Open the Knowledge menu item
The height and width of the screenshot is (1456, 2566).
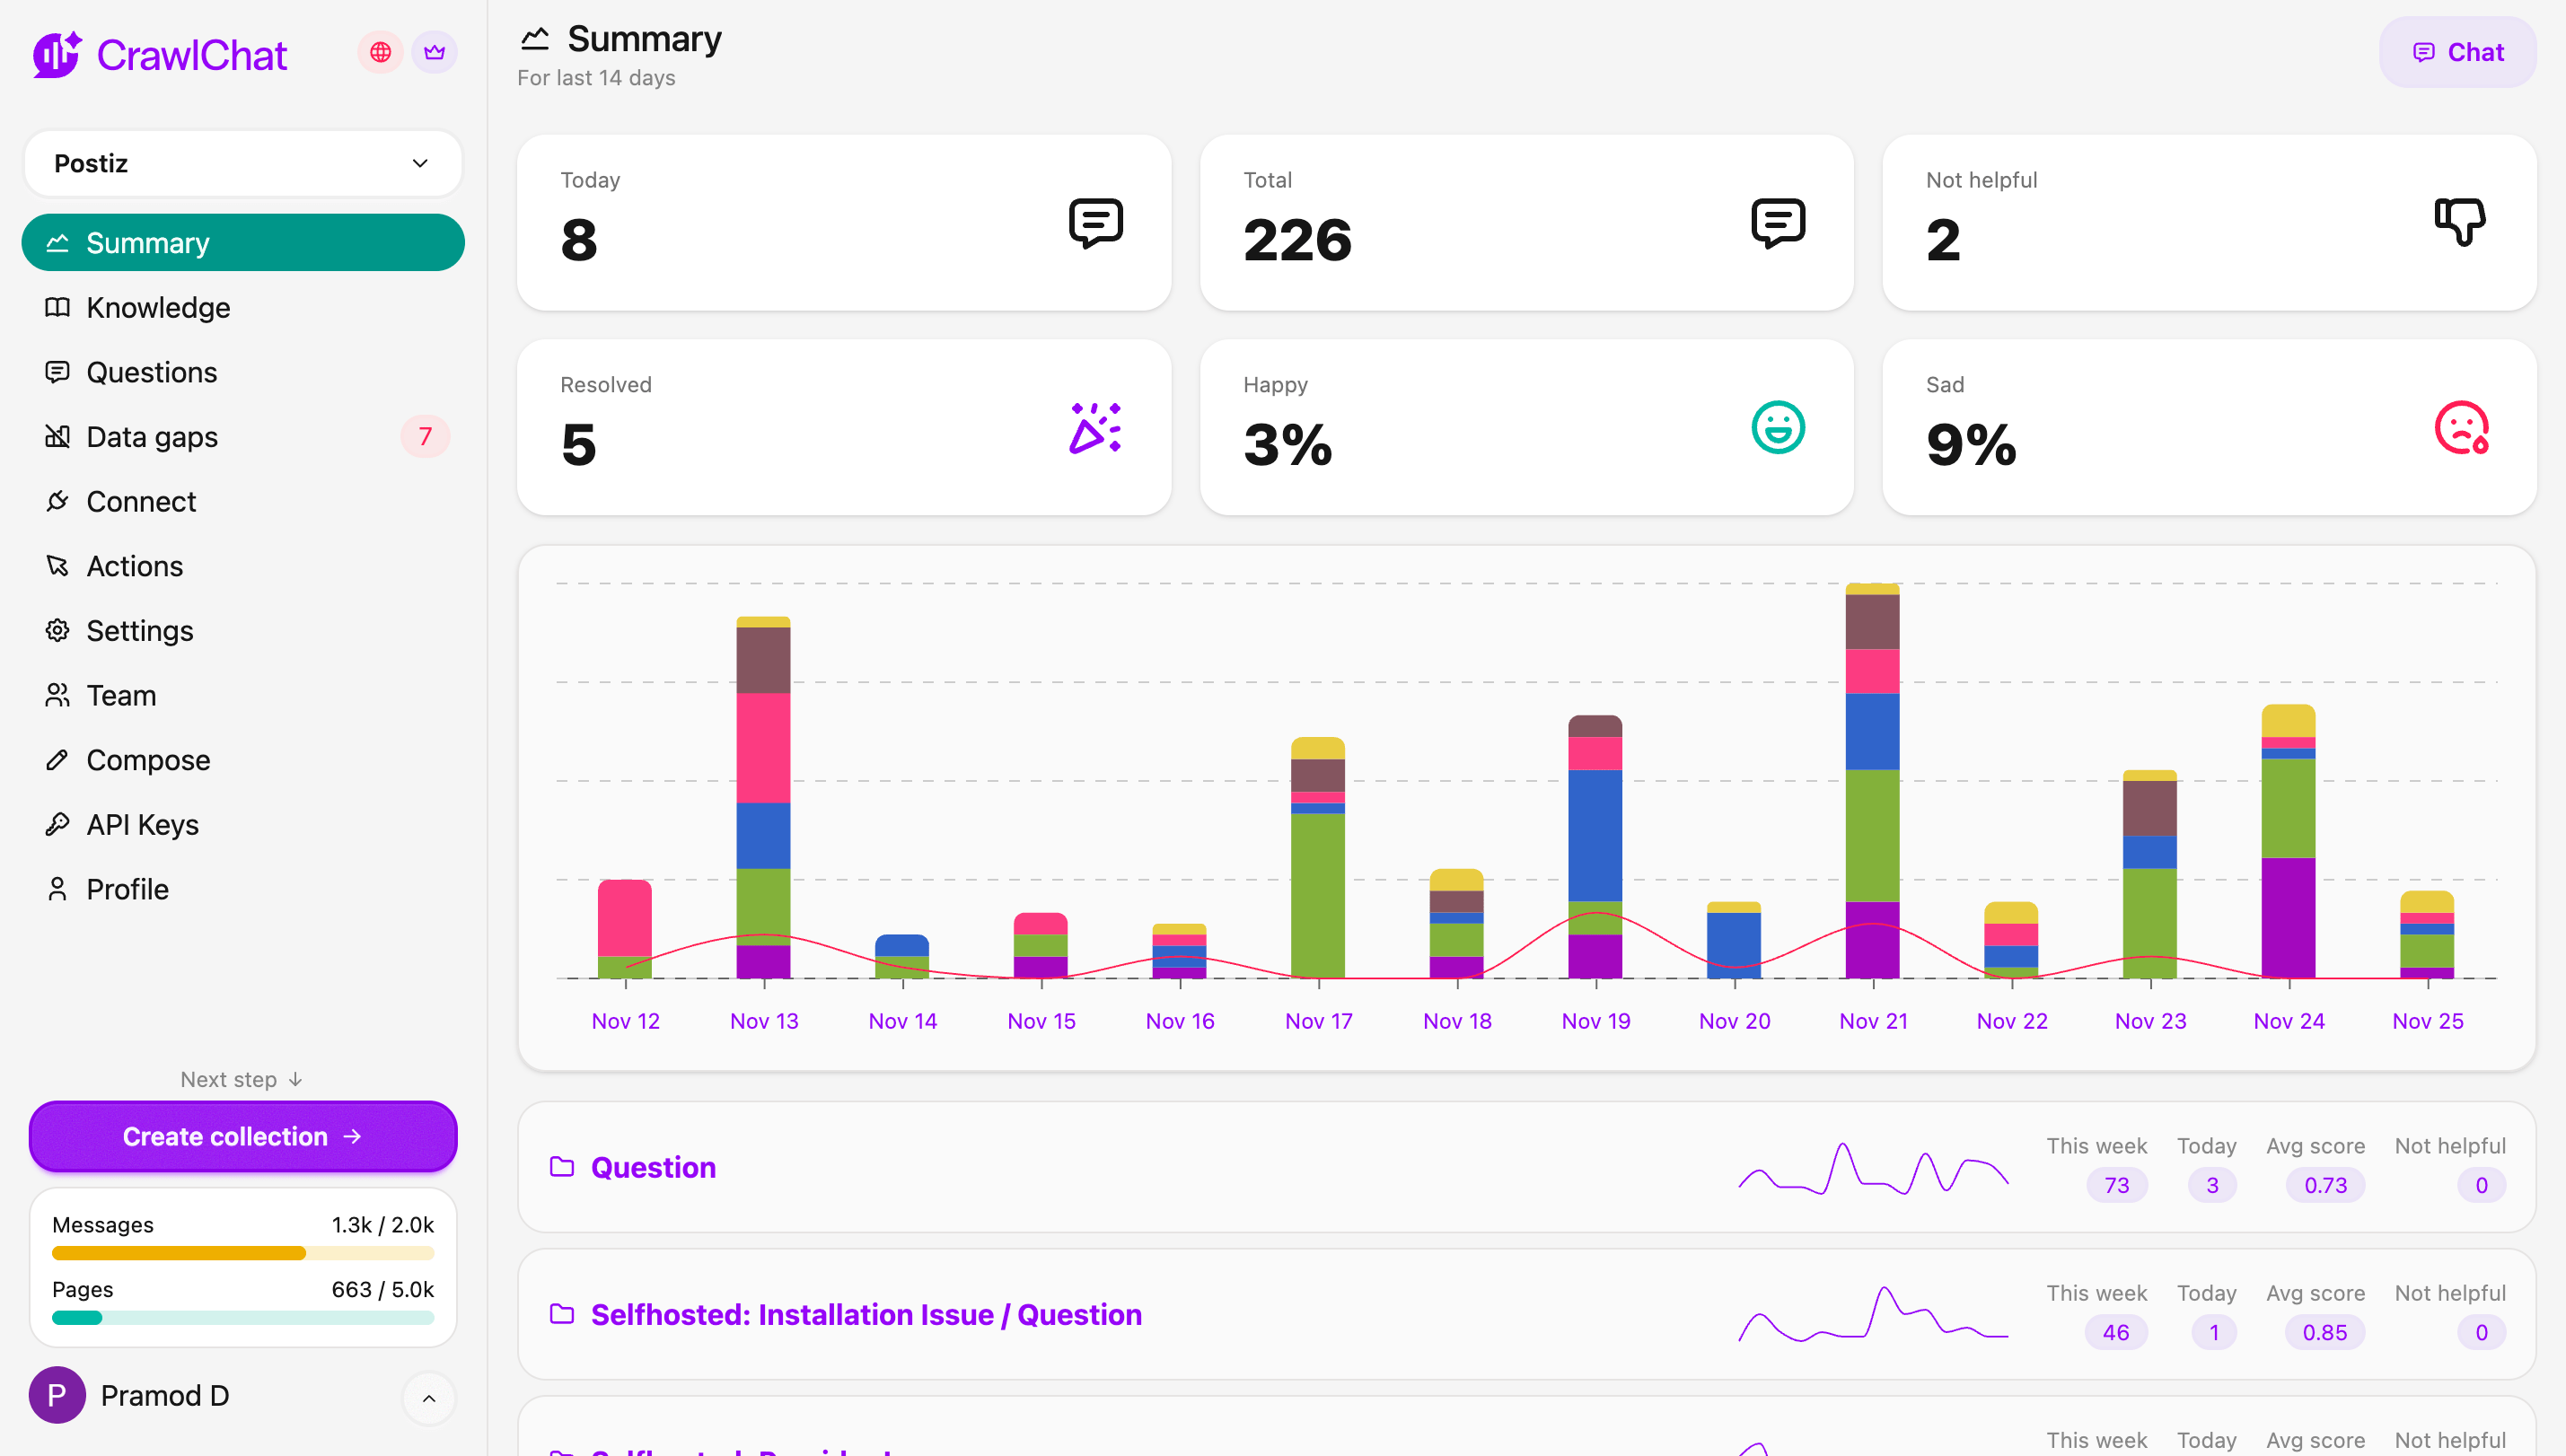coord(158,307)
